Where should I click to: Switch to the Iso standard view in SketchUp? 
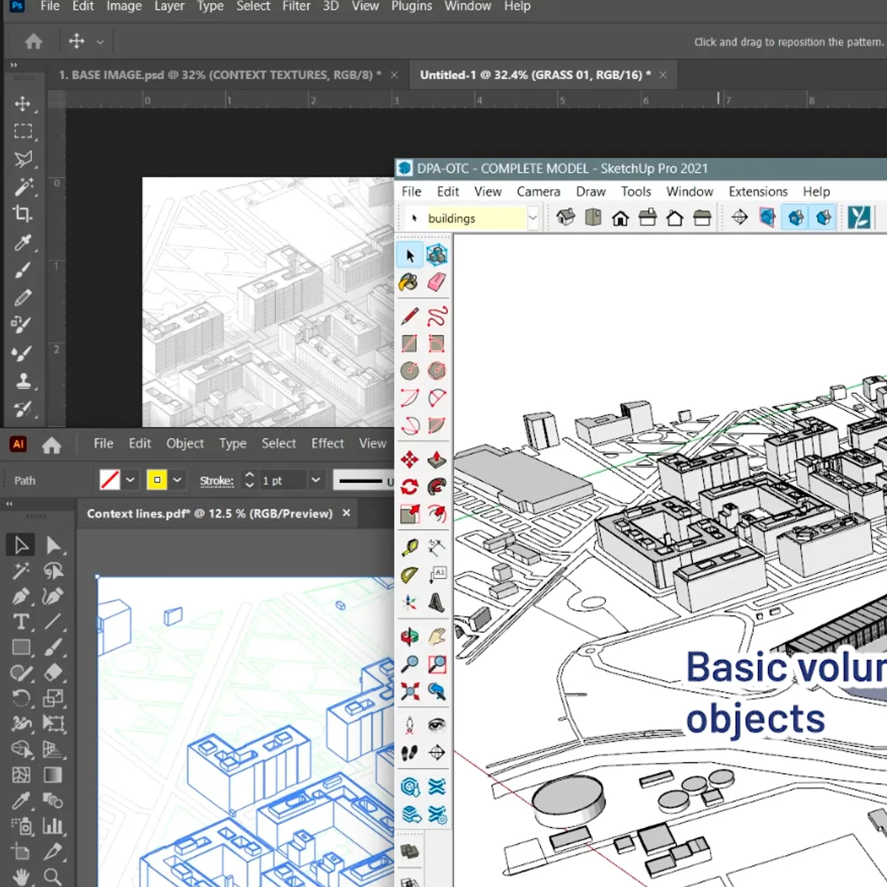pyautogui.click(x=566, y=217)
